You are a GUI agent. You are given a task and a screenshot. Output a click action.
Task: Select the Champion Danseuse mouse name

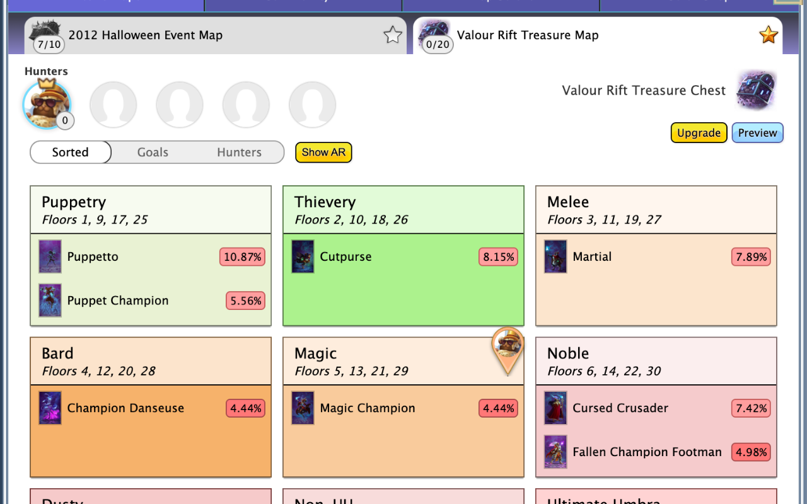click(125, 408)
